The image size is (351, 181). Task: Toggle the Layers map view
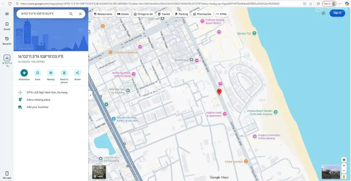[99, 172]
